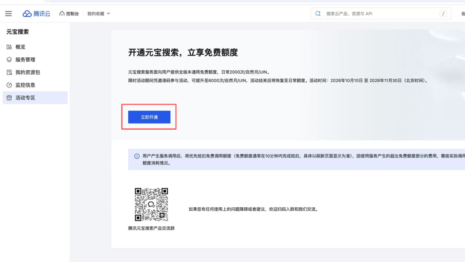Click the QR code image
Screen dimensions: 465x262
click(x=151, y=204)
